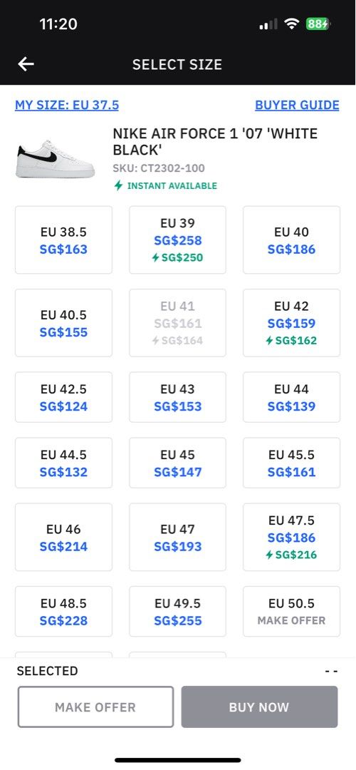Tap the lightning bolt beside SG$250
Screen dimensions: 356x770
coord(155,258)
